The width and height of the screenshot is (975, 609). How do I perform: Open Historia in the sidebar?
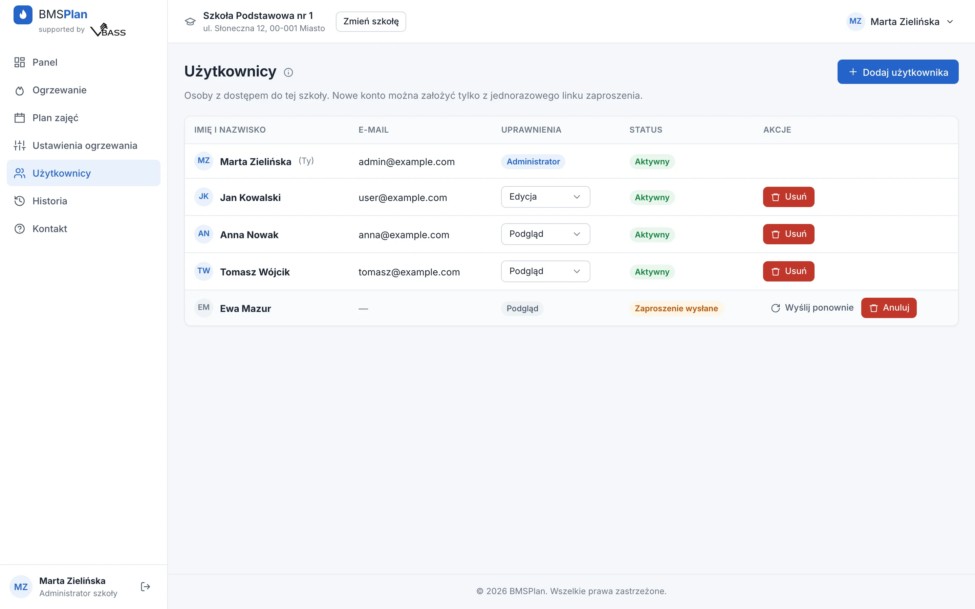tap(83, 201)
